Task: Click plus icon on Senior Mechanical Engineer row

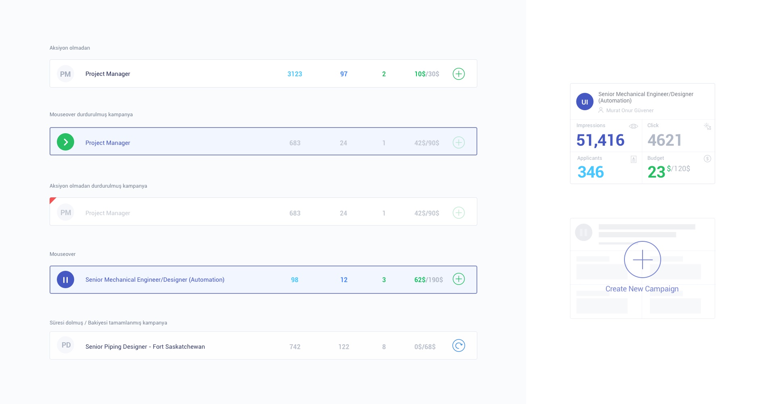Action: pyautogui.click(x=458, y=279)
